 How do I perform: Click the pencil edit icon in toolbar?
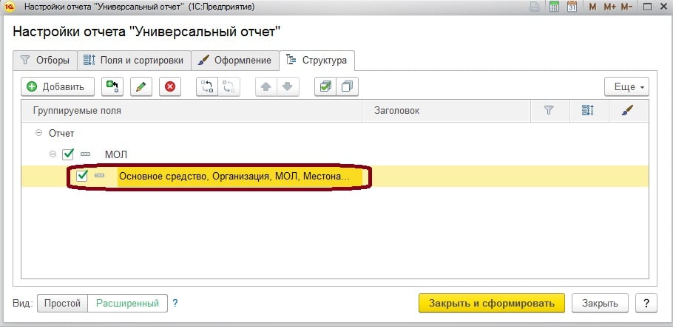141,86
